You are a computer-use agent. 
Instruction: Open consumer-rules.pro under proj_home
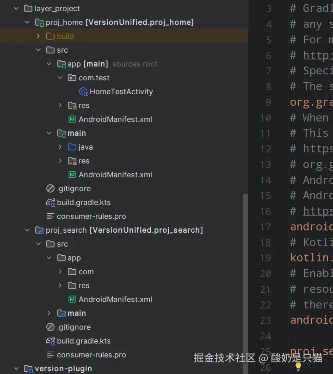point(92,217)
